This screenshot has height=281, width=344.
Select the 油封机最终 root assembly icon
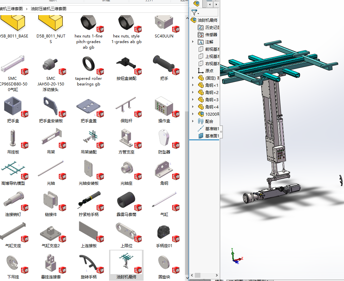click(194, 20)
